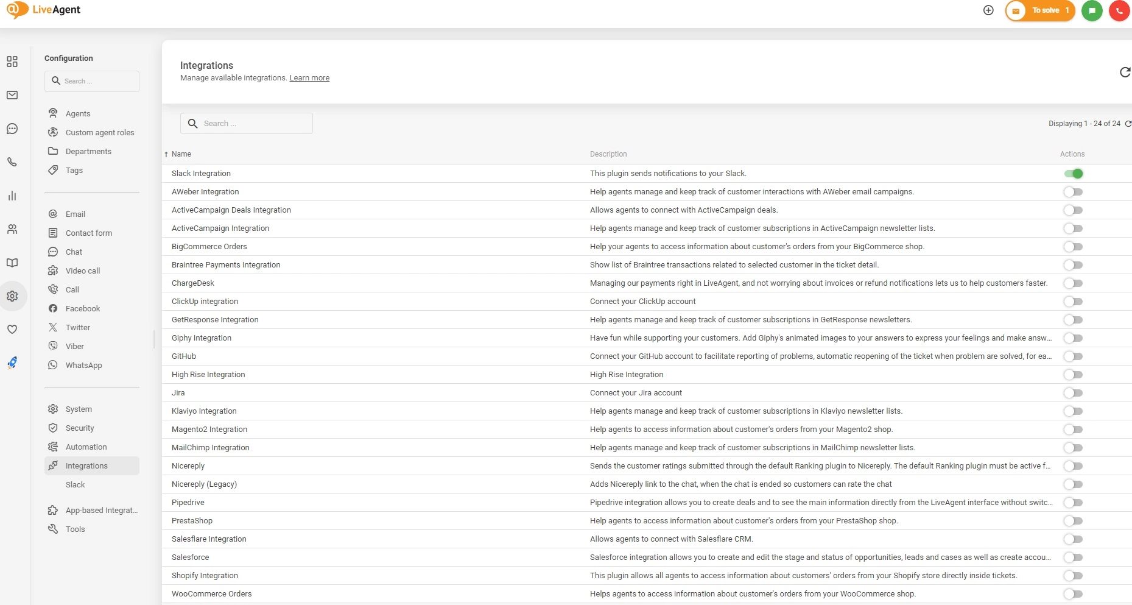Open the Dashboard grid icon

click(x=12, y=62)
